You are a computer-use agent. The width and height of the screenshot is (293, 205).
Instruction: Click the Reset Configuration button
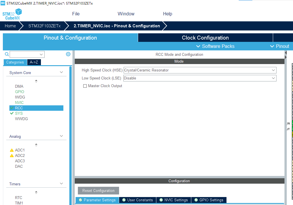[99, 190]
